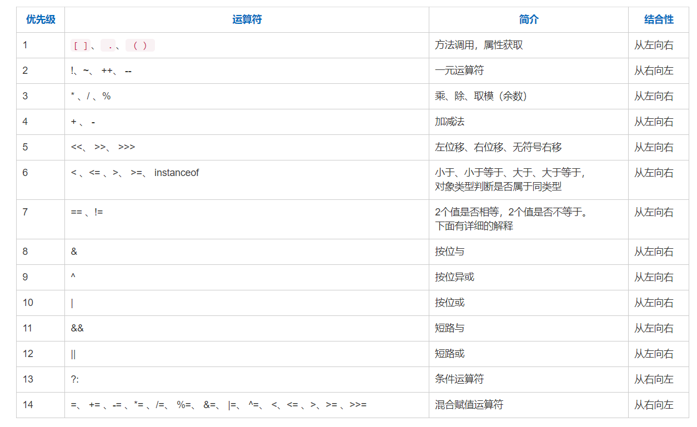697x427 pixels.
Task: Click the ( ) operator code chip
Action: [140, 46]
